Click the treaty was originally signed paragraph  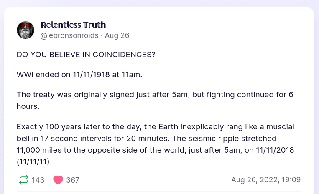click(x=155, y=95)
